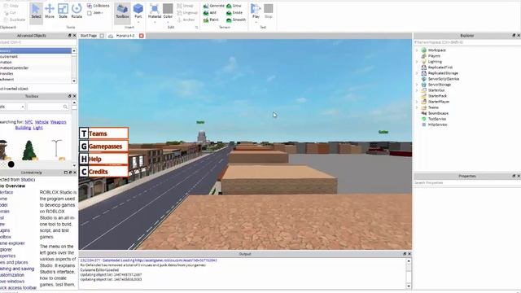
Task: Close the Output panel
Action: click(409, 254)
